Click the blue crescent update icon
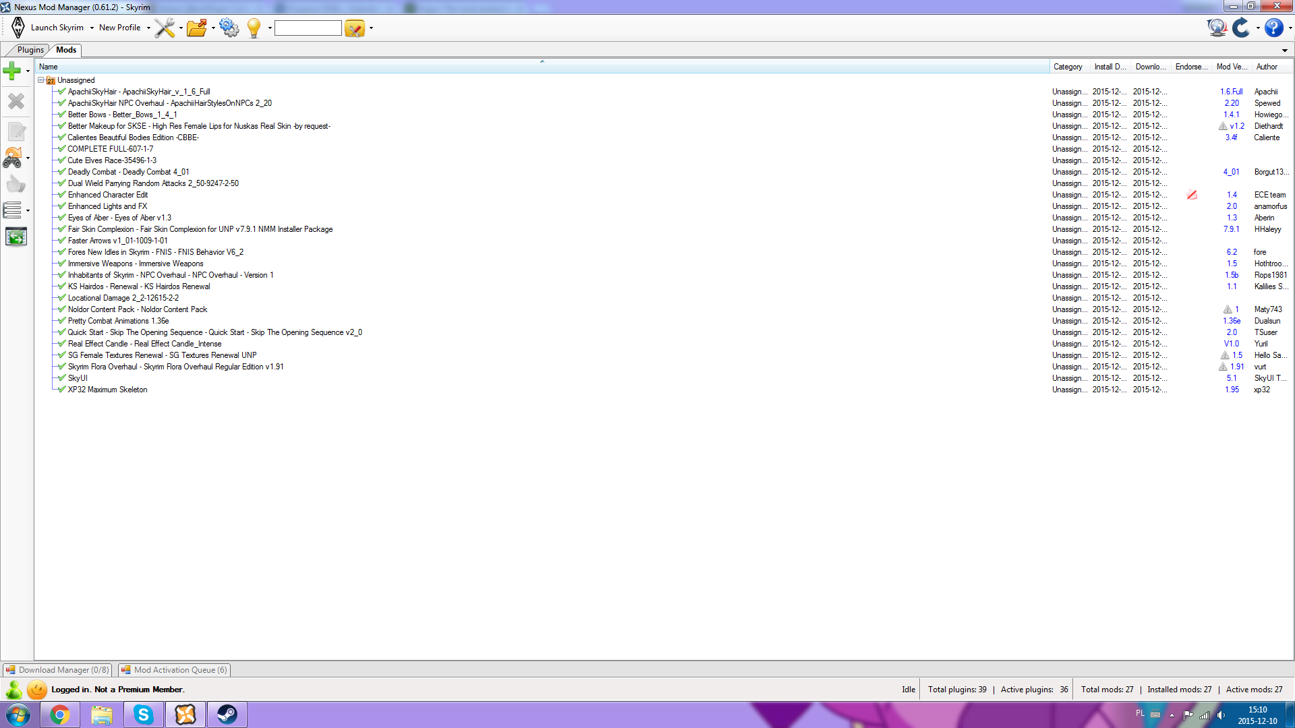The width and height of the screenshot is (1295, 728). pyautogui.click(x=1241, y=28)
